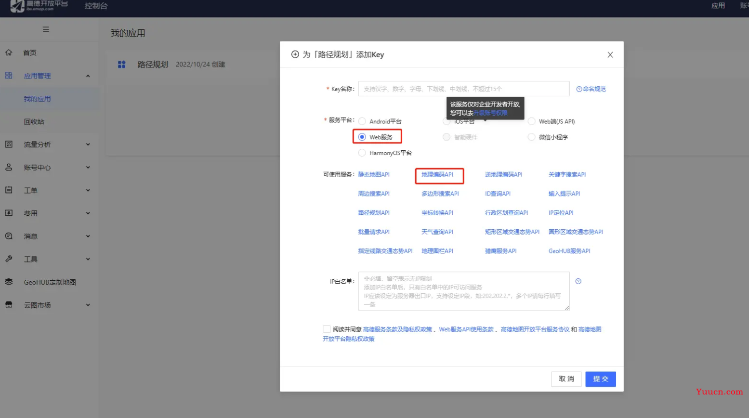Viewport: 749px width, 418px height.
Task: Click the IP定位API service link
Action: 561,213
